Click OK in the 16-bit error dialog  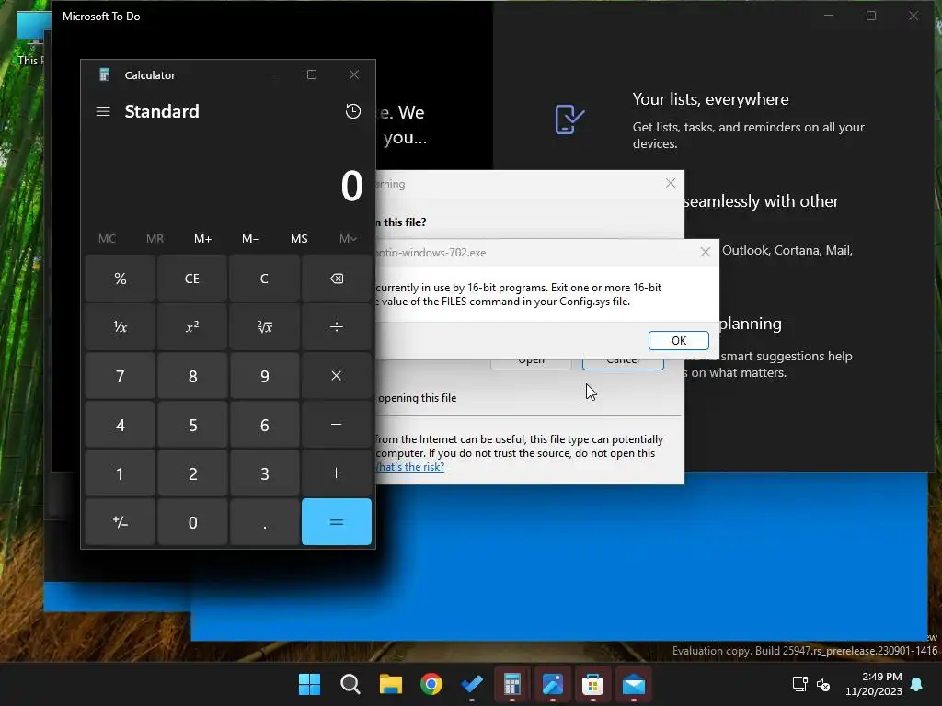[x=678, y=340]
